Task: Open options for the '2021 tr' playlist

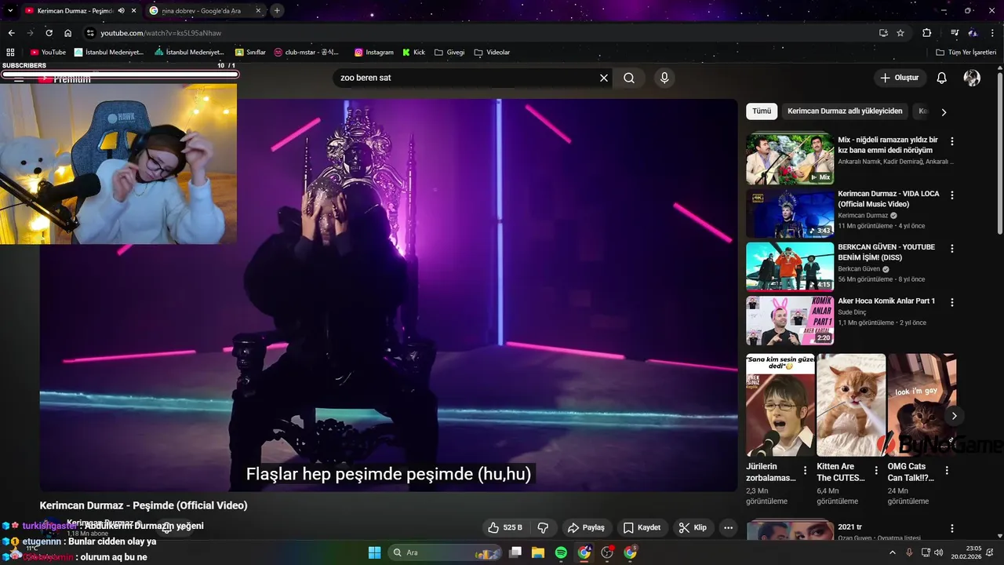Action: pyautogui.click(x=952, y=529)
